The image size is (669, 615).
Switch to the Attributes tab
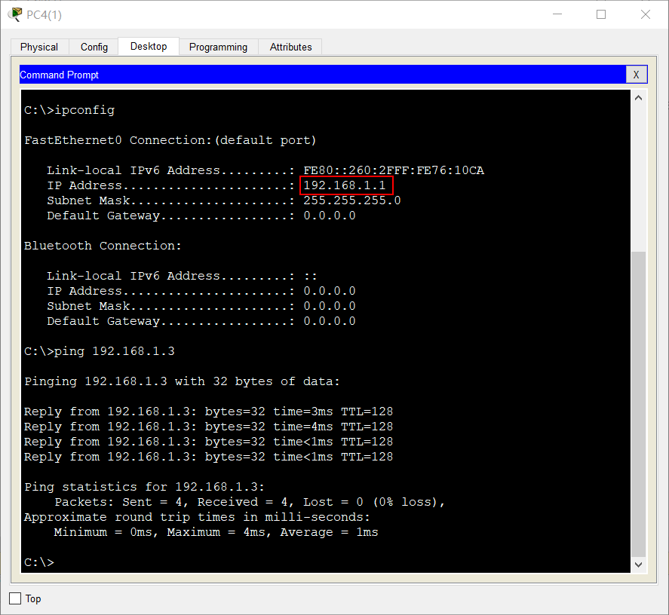coord(290,47)
